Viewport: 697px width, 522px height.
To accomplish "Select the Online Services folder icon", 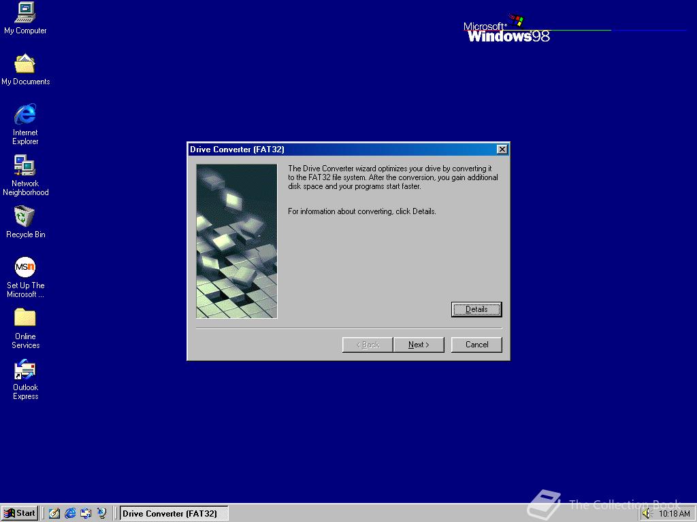I will 25,328.
